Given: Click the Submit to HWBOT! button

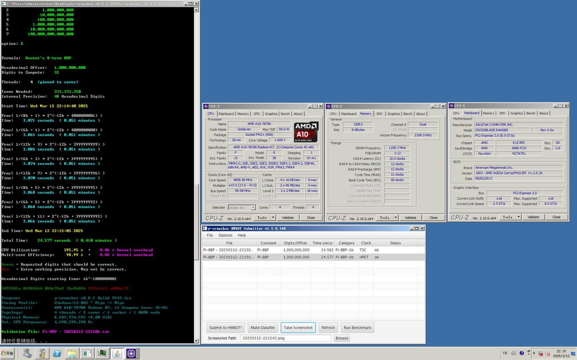Looking at the screenshot, I should [x=225, y=328].
